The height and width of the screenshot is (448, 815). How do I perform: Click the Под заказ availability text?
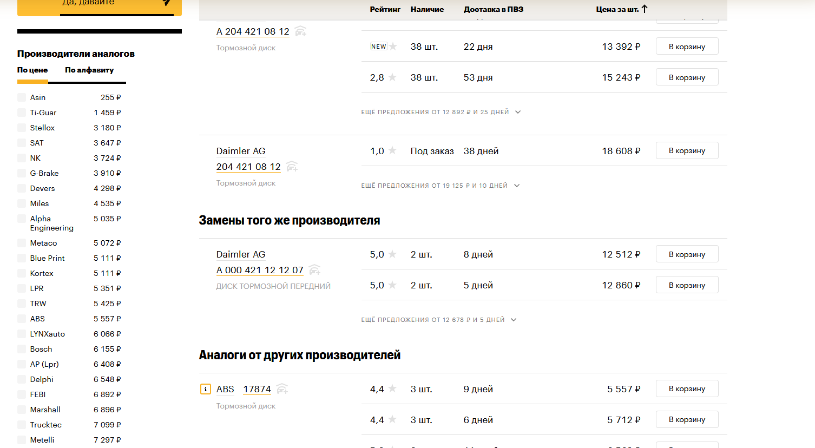pos(432,151)
